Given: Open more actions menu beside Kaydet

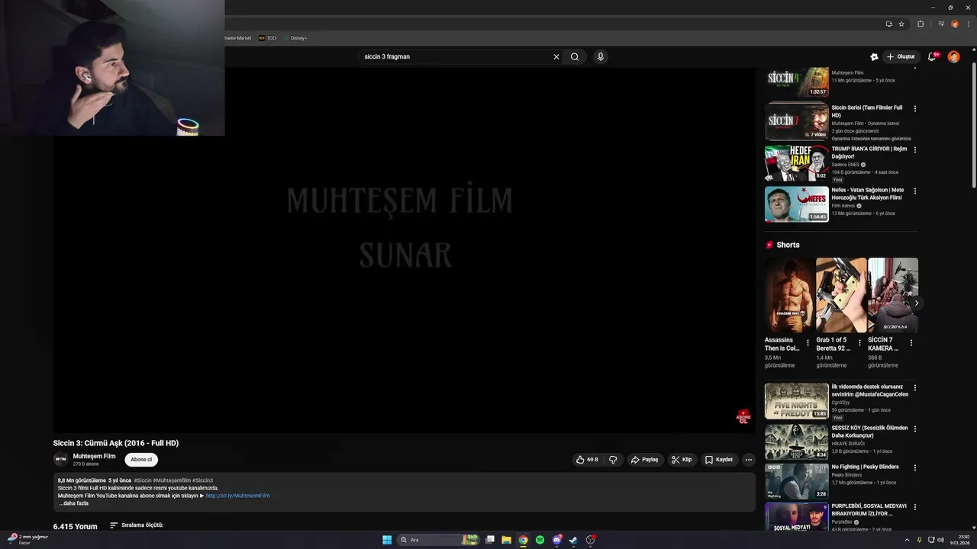Looking at the screenshot, I should [x=749, y=460].
